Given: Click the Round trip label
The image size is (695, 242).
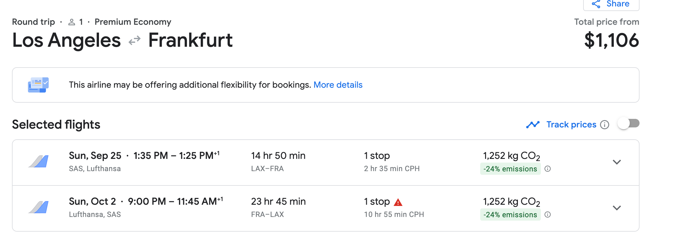Looking at the screenshot, I should pos(33,22).
